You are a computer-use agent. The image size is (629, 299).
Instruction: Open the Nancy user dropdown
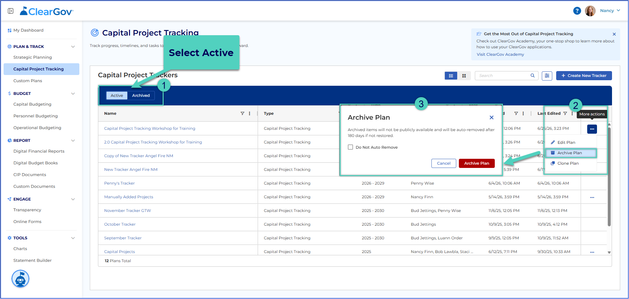610,11
